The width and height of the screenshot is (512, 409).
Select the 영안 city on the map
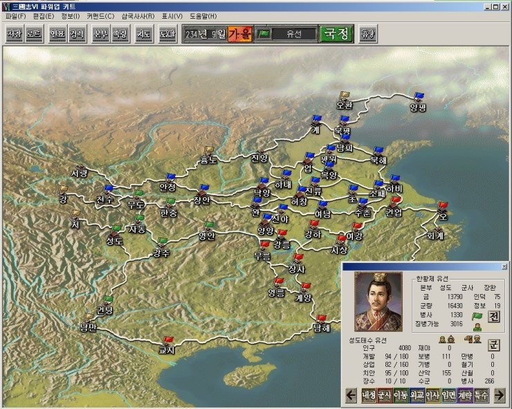(208, 231)
